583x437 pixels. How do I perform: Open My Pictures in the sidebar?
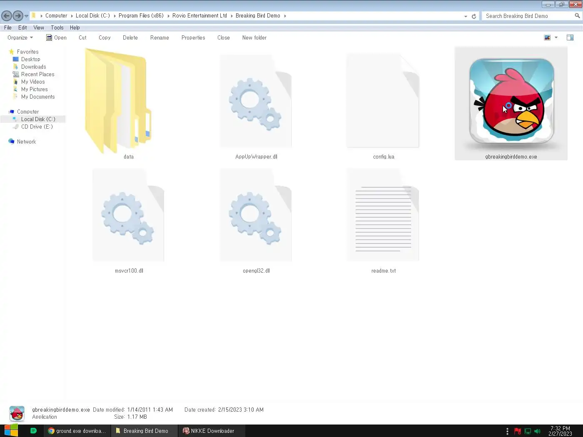click(x=34, y=89)
